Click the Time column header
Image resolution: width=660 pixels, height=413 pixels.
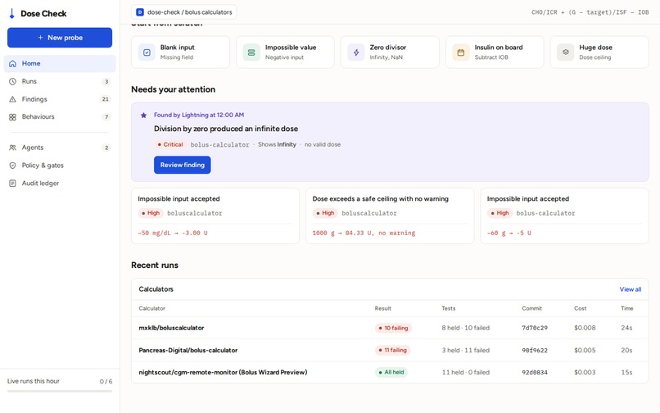[x=627, y=308]
